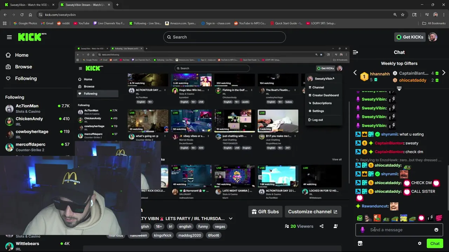Click the Send a message field
449x252 pixels.
tap(399, 230)
